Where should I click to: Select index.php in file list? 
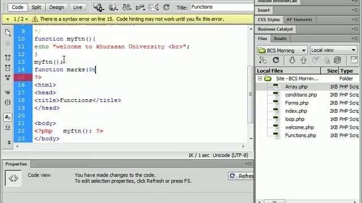coord(296,111)
